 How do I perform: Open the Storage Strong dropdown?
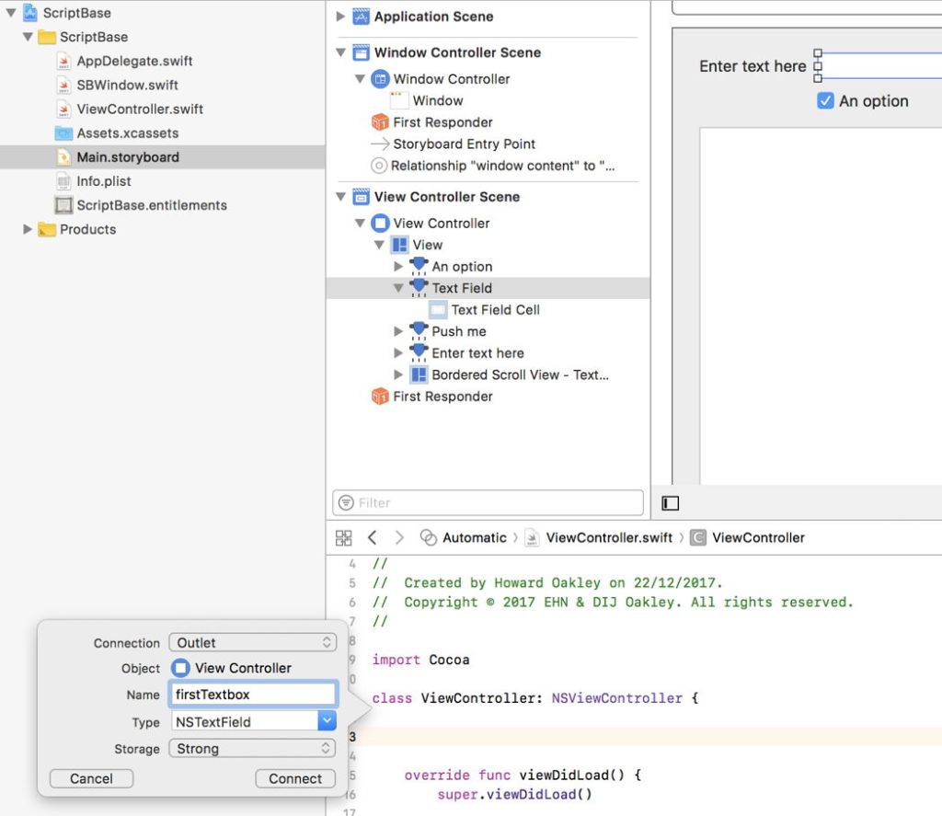(253, 749)
